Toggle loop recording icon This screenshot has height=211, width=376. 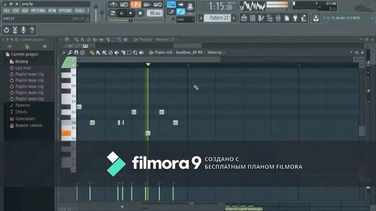click(157, 4)
